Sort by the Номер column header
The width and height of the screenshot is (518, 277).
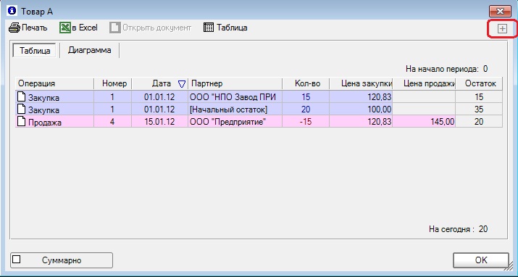(113, 83)
